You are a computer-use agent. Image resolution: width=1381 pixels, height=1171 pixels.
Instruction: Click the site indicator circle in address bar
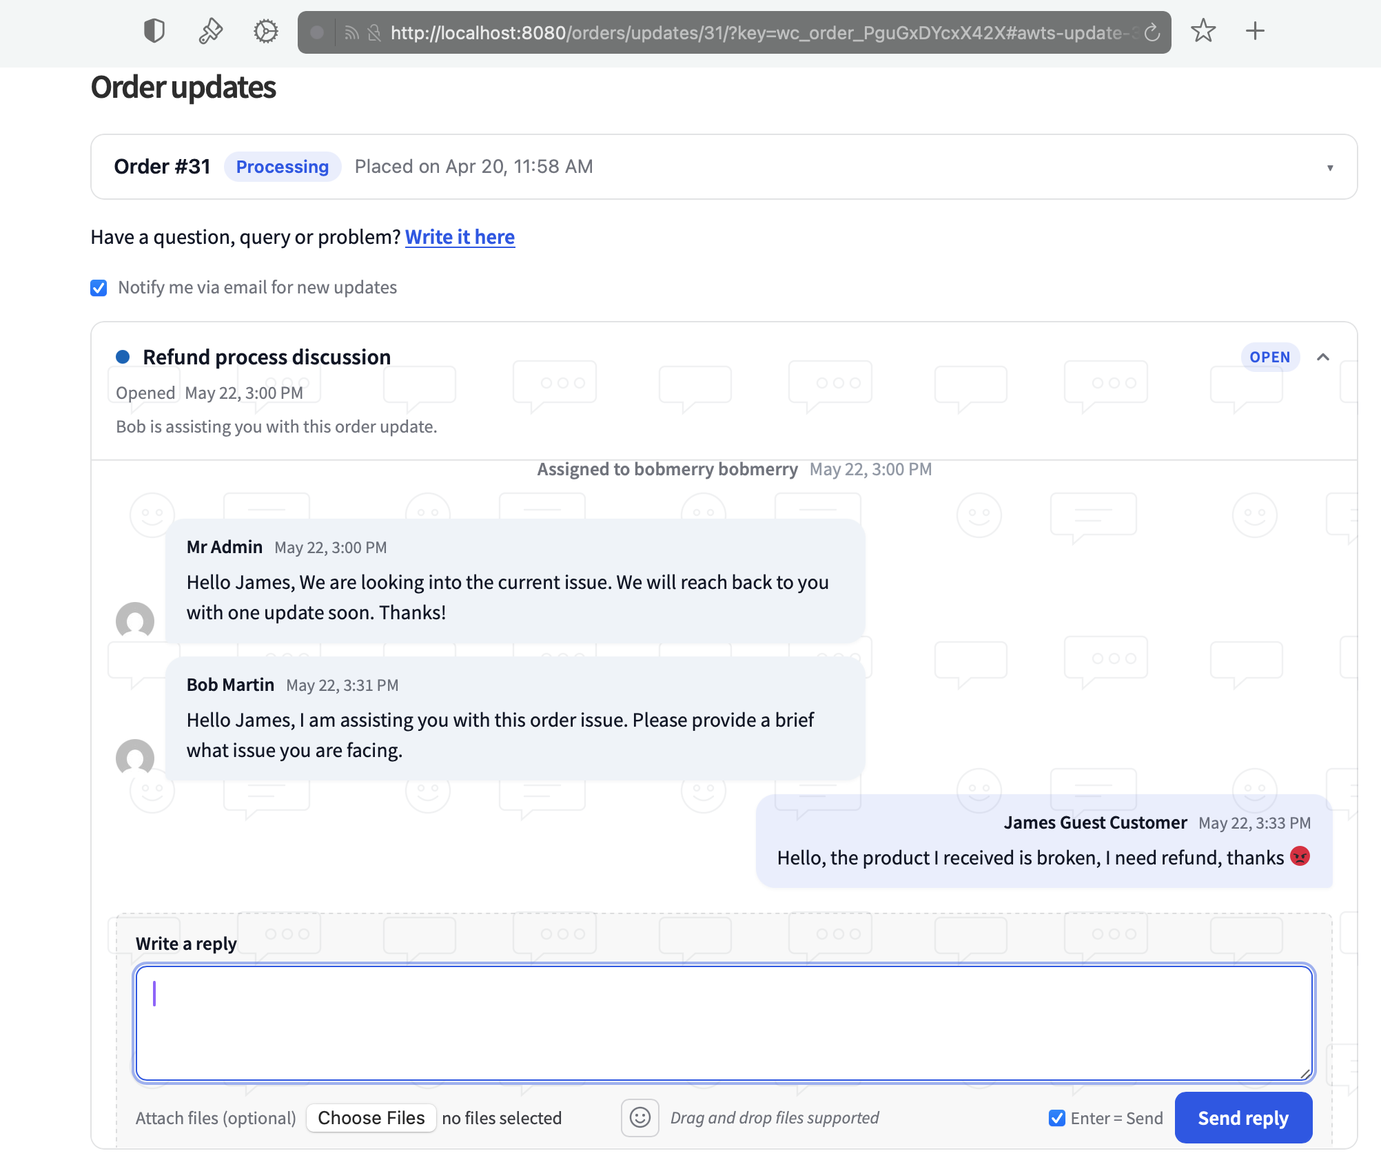(317, 32)
